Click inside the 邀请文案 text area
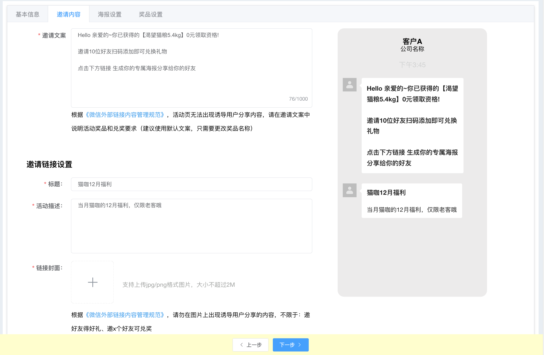544x355 pixels. tap(192, 68)
